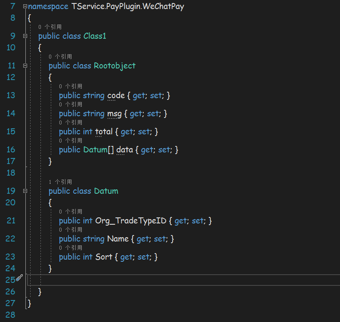Click the data property name
This screenshot has height=322, width=340.
point(125,150)
